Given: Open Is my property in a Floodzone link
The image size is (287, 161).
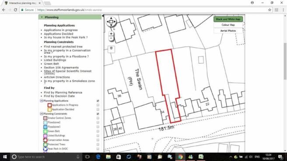Looking at the screenshot, I should (66, 56).
